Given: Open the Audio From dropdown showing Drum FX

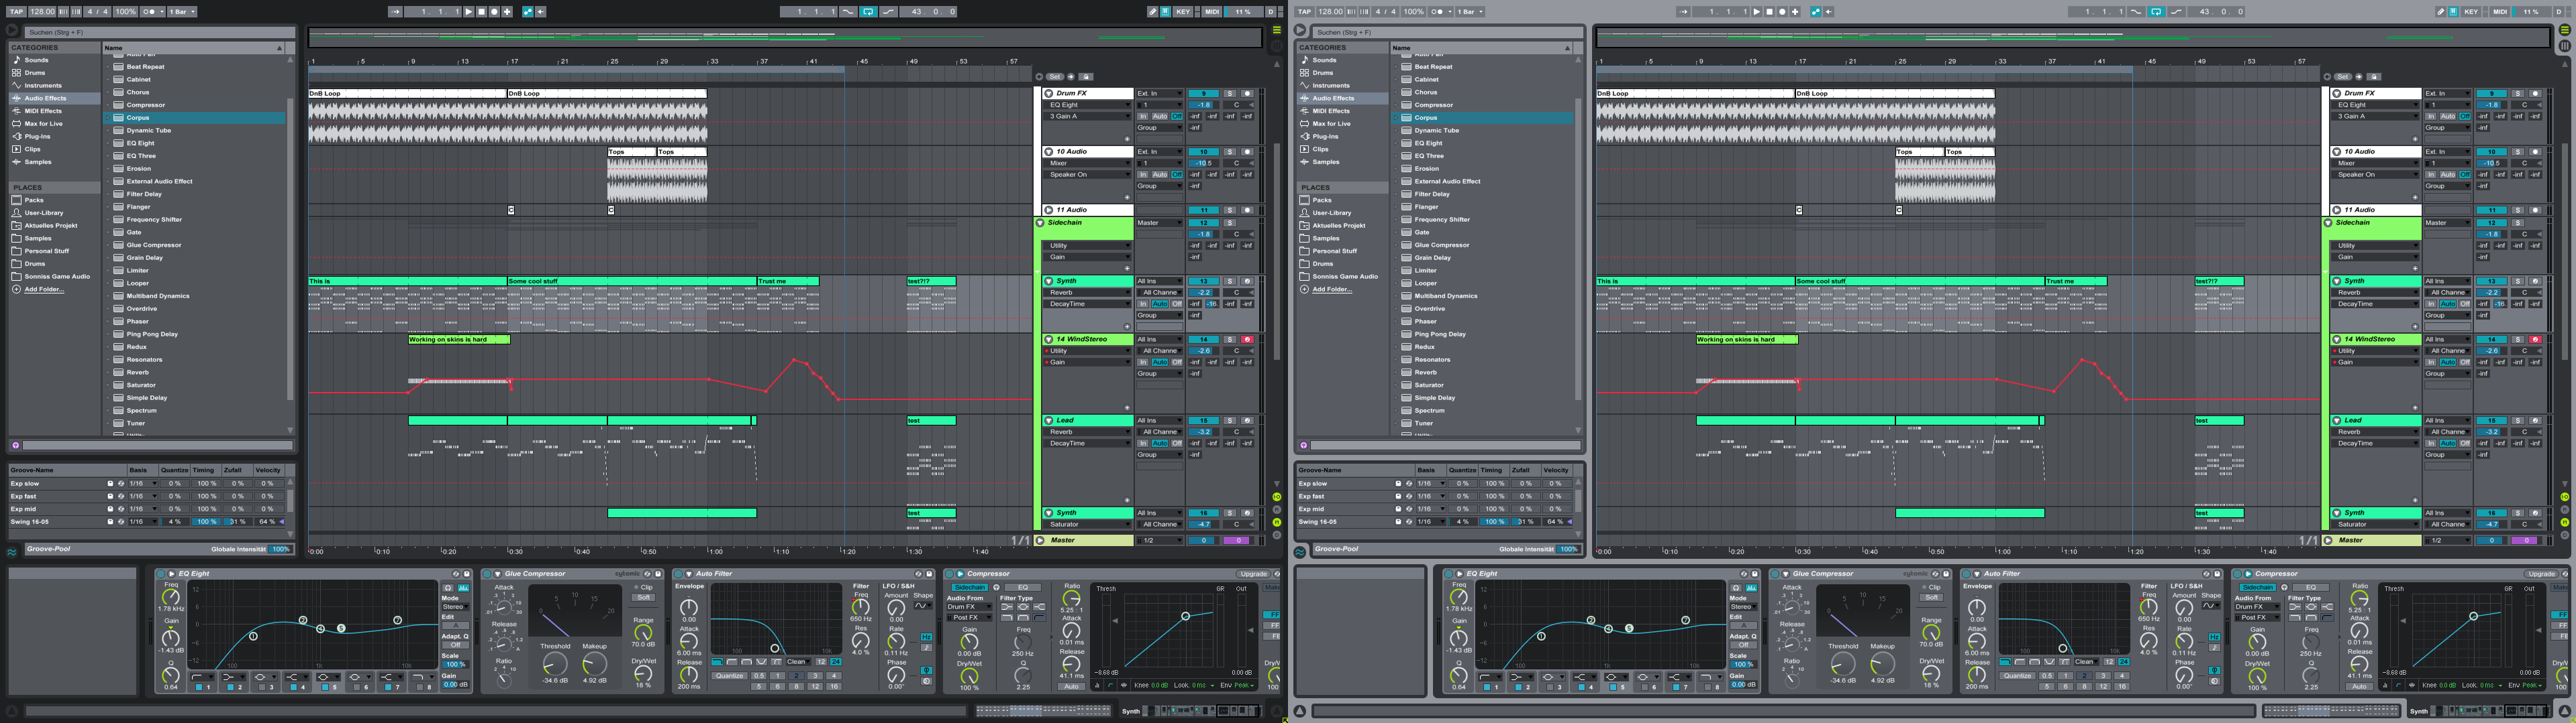Looking at the screenshot, I should click(x=969, y=607).
